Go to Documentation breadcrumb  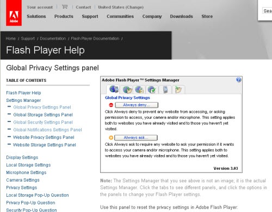pyautogui.click(x=53, y=38)
